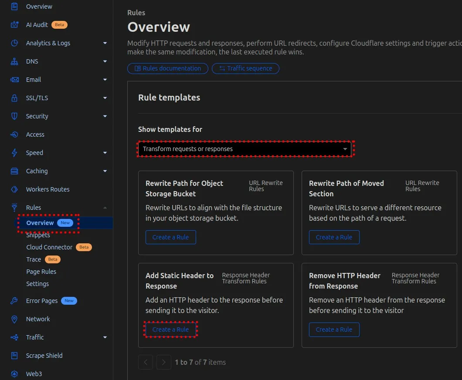Image resolution: width=462 pixels, height=380 pixels.
Task: Open Cloud Connector under Rules
Action: [x=49, y=247]
